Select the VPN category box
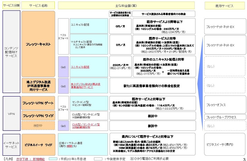The height and width of the screenshot is (161, 247). click(x=11, y=114)
